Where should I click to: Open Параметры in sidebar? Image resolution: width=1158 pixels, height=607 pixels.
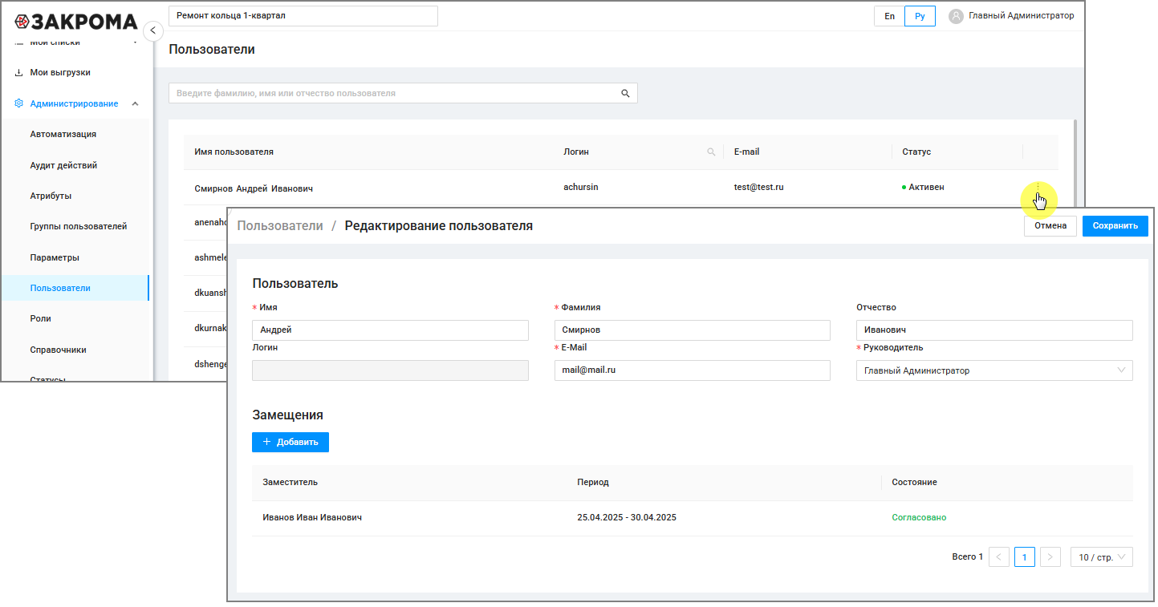click(55, 257)
